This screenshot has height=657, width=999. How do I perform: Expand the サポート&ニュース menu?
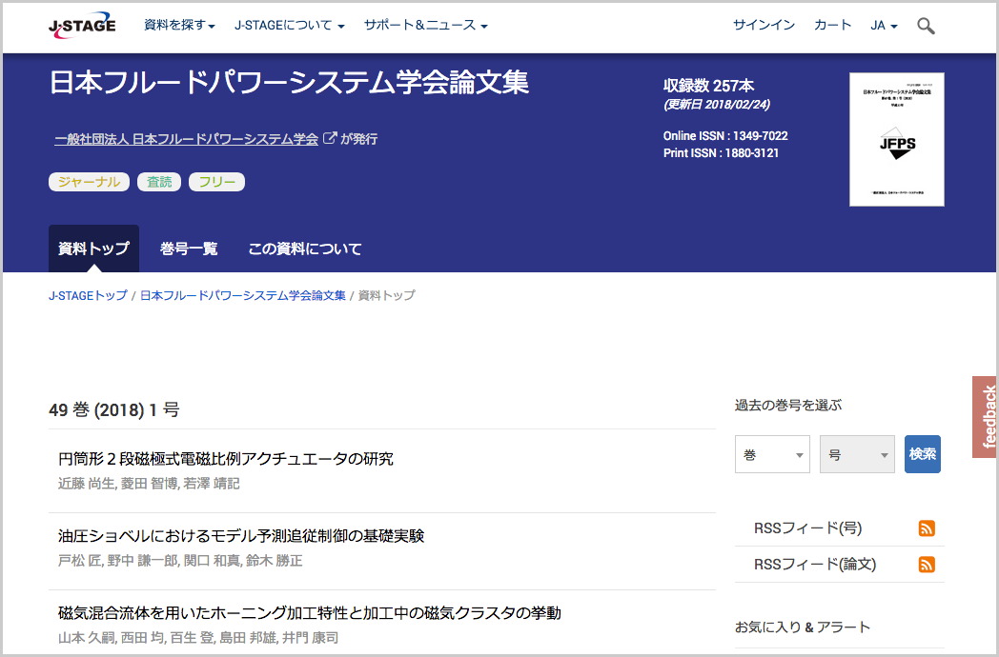[x=425, y=26]
